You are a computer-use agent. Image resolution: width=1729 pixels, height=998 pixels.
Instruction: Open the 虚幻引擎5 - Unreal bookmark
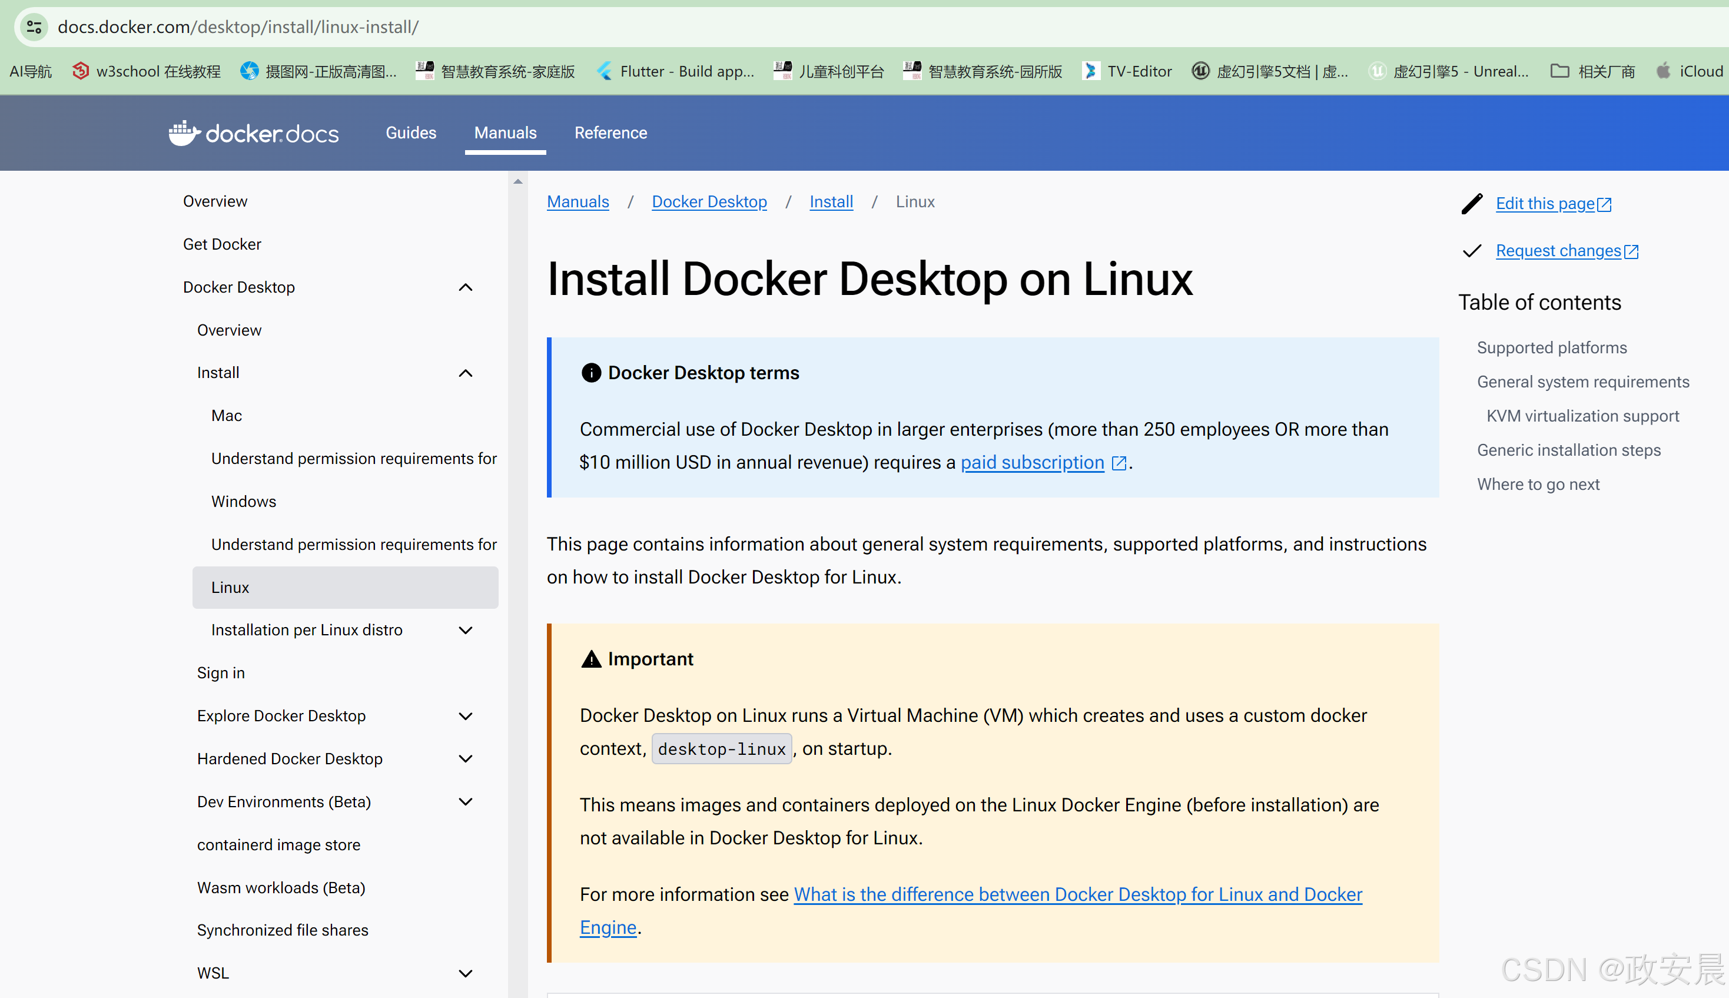click(x=1448, y=71)
